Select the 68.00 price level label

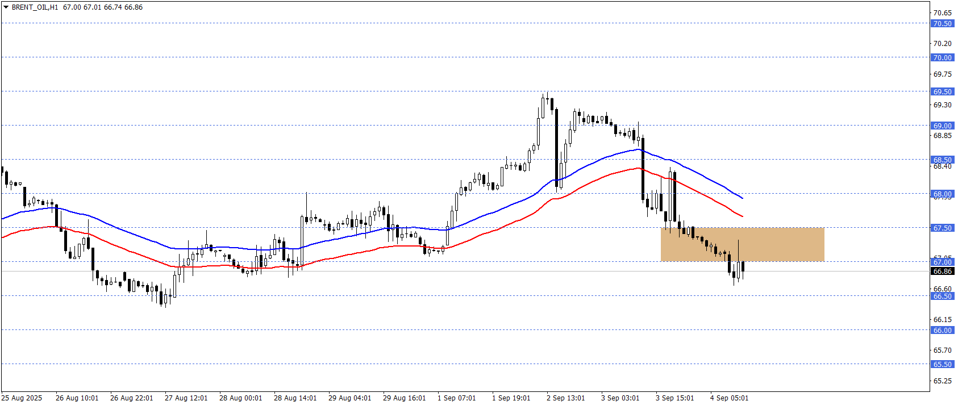942,194
